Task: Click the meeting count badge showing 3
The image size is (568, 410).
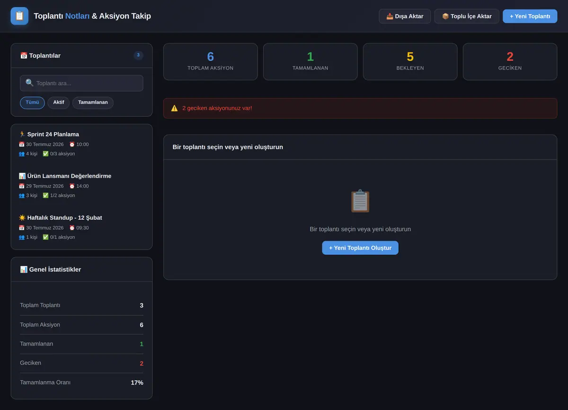Action: pos(138,55)
